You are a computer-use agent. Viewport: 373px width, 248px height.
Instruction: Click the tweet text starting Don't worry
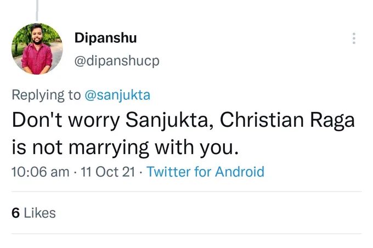coord(183,133)
